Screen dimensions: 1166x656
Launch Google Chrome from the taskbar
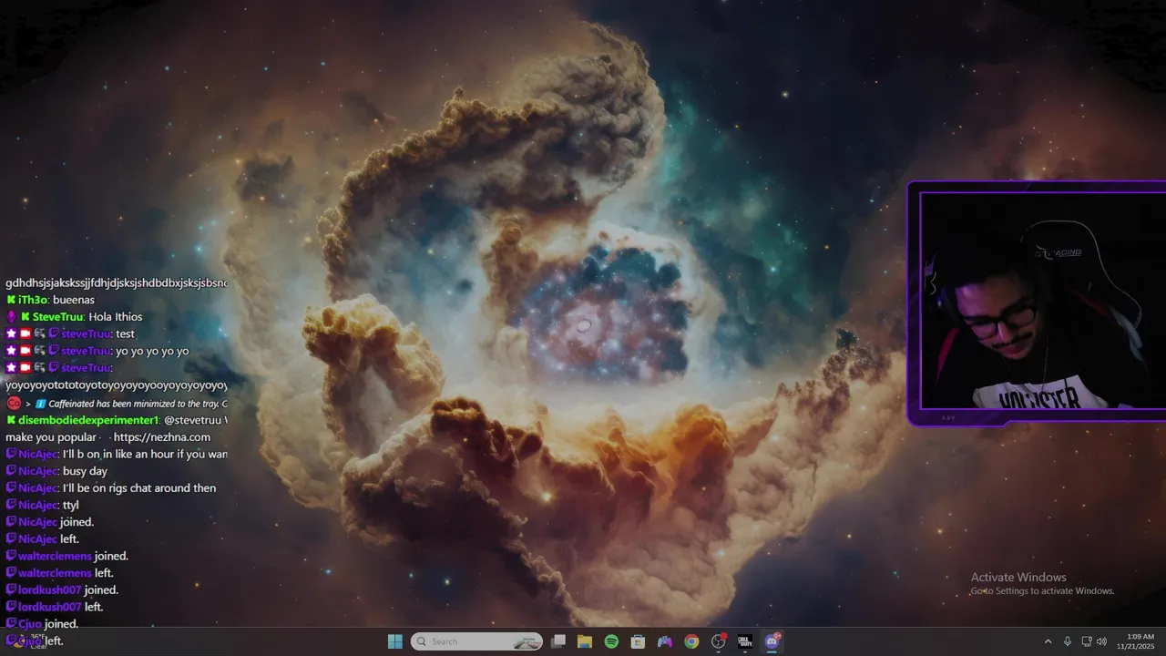(691, 641)
